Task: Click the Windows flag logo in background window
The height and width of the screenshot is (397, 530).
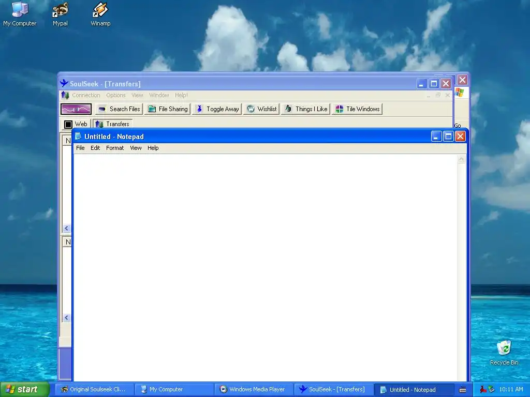Action: pyautogui.click(x=460, y=92)
